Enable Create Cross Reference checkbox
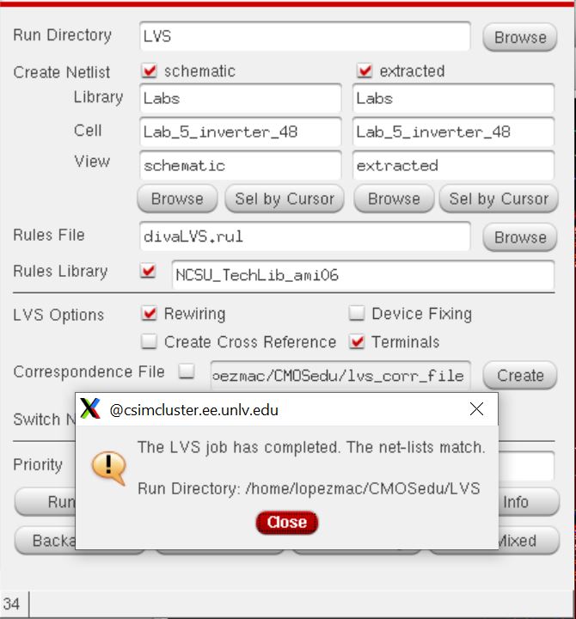 coord(150,341)
